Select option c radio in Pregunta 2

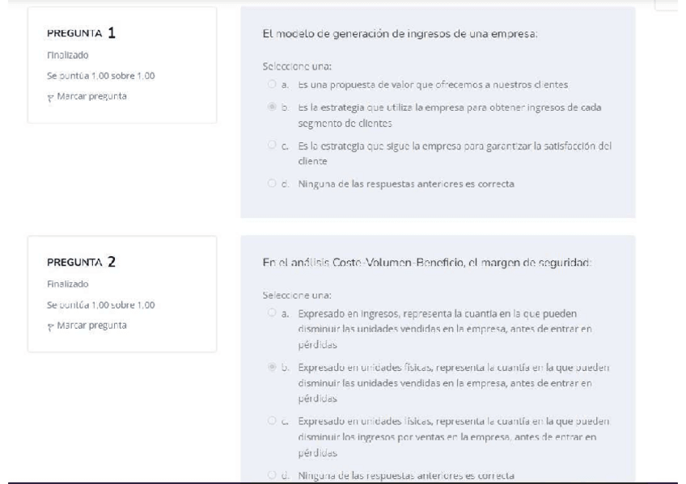[x=272, y=421]
